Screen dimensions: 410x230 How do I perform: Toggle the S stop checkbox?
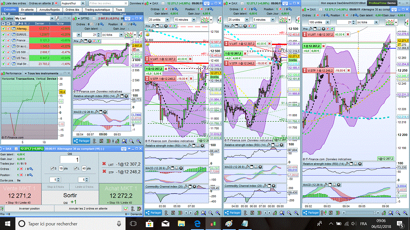click(x=52, y=169)
